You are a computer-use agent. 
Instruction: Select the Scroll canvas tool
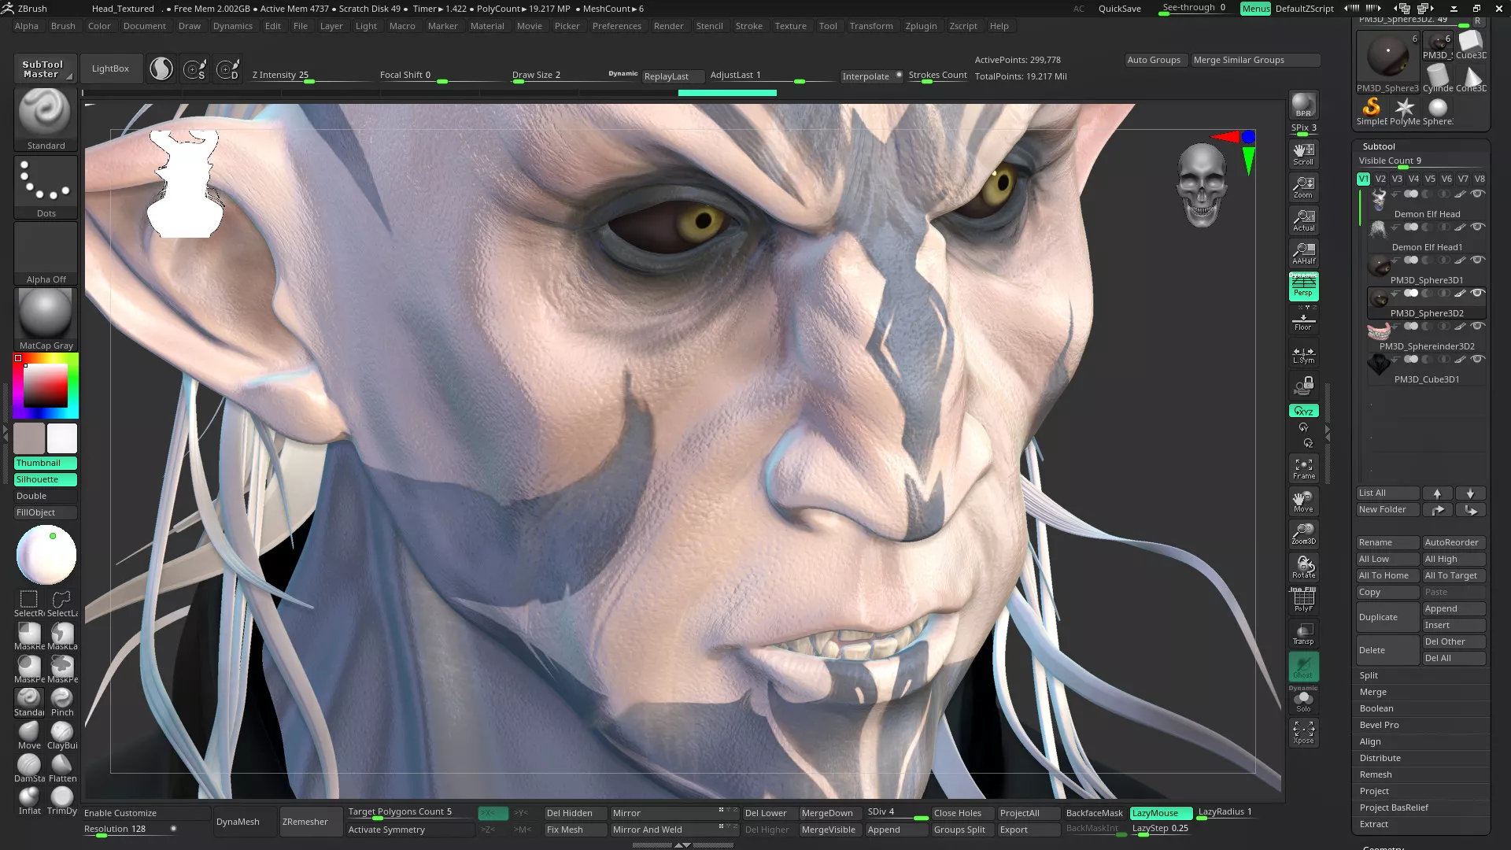1303,153
